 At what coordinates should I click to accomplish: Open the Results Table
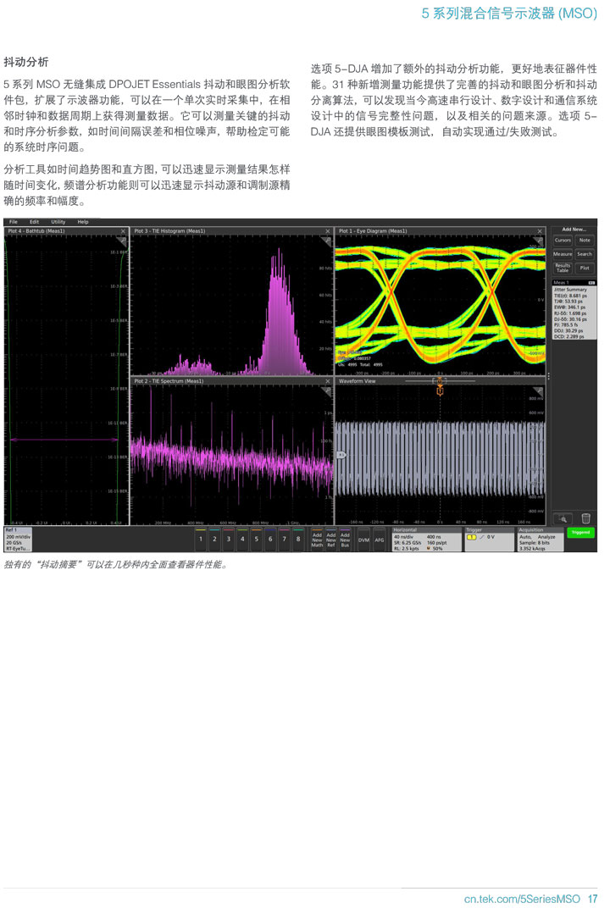click(x=563, y=268)
